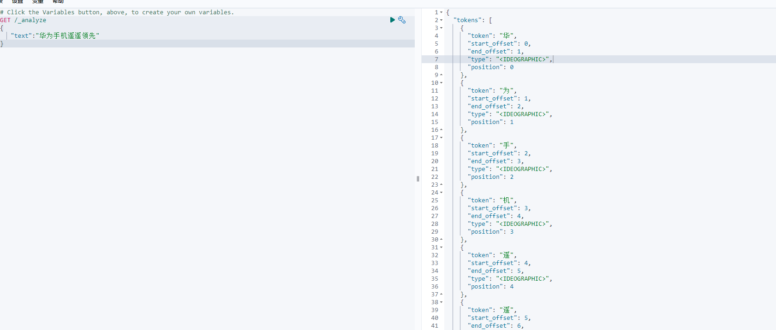Open the 变量 menu

[38, 1]
